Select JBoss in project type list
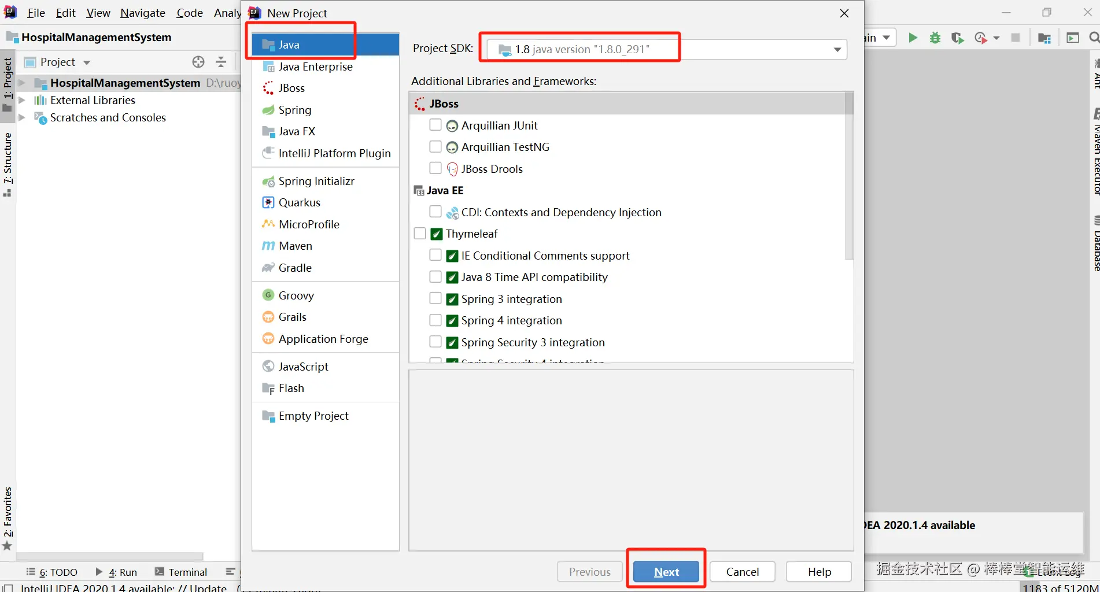Image resolution: width=1100 pixels, height=592 pixels. 326,88
